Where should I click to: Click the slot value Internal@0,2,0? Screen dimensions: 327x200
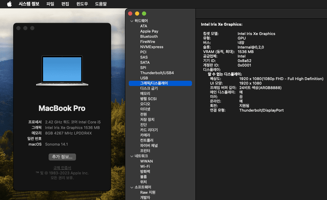tap(251, 47)
